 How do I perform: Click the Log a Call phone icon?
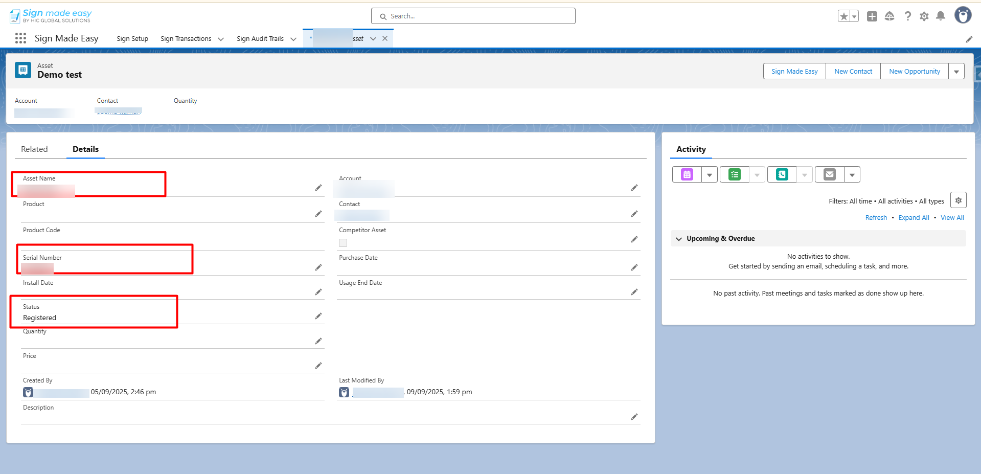tap(782, 175)
